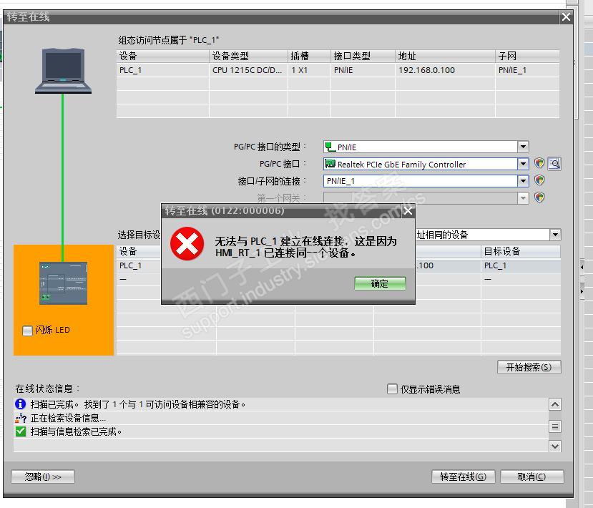Viewport: 593px width, 508px height.
Task: Click the status log scrollbar thumb
Action: [x=555, y=426]
